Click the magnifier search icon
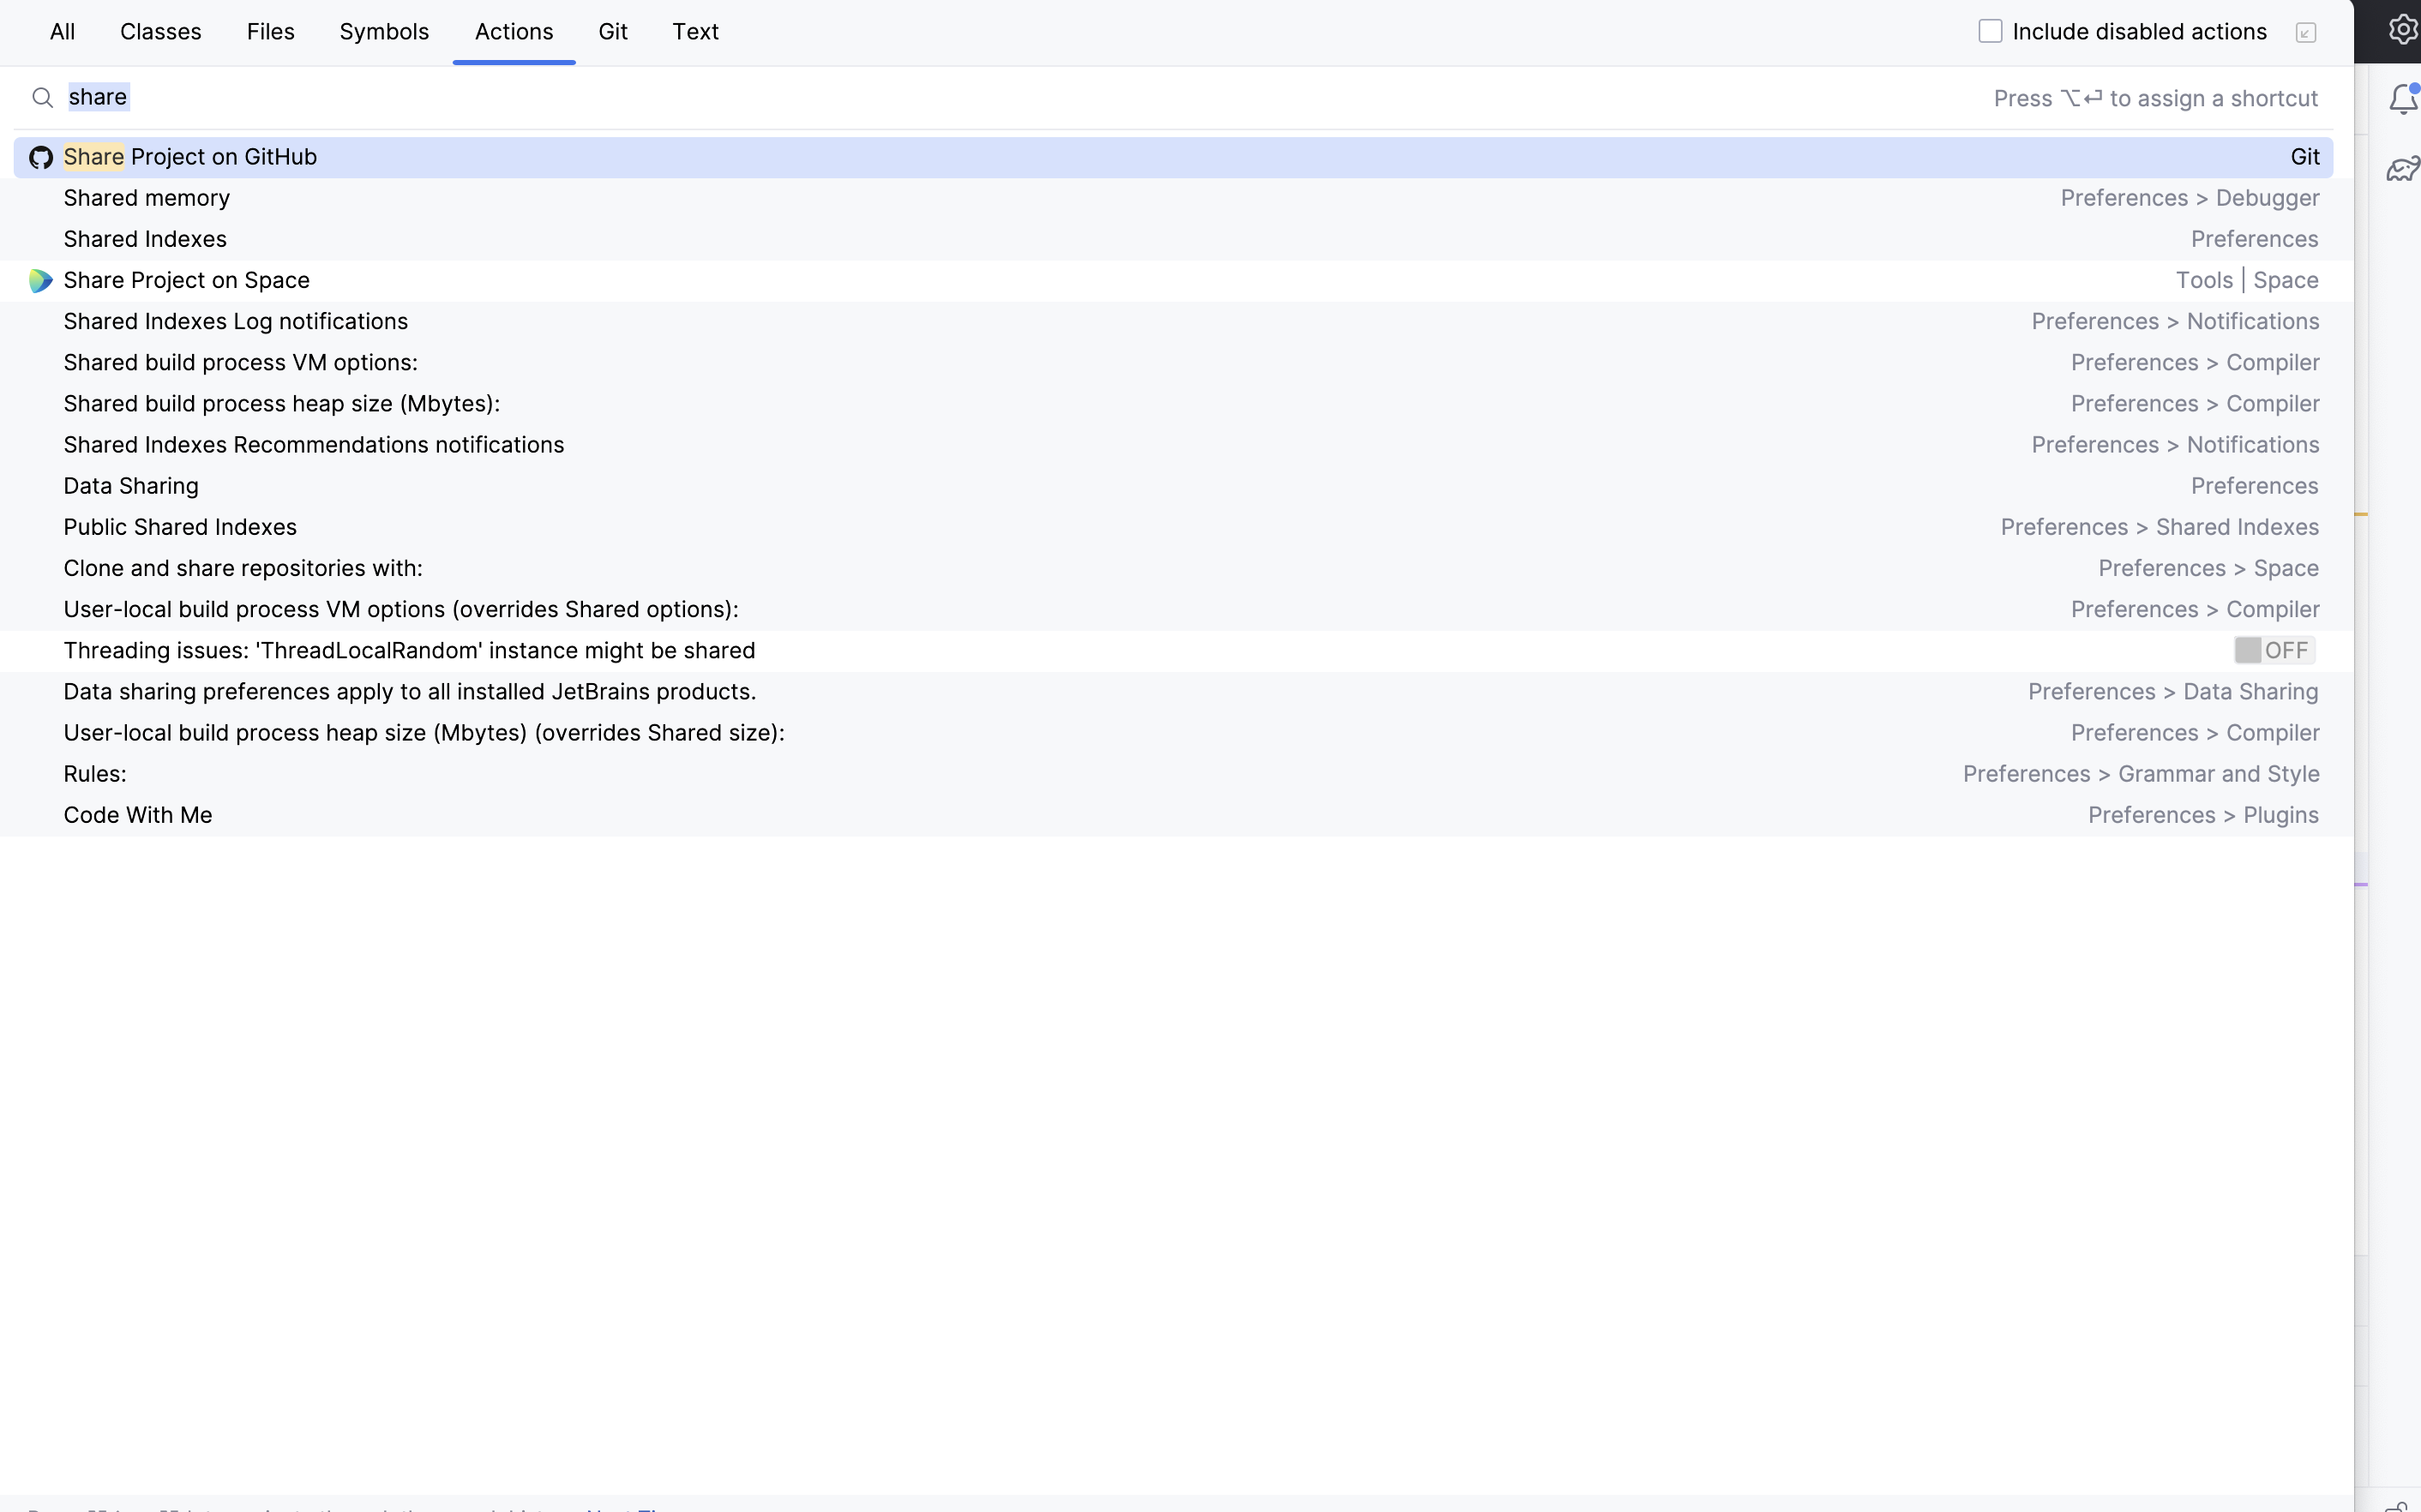Screen dimensions: 2421x1512 (x=42, y=98)
